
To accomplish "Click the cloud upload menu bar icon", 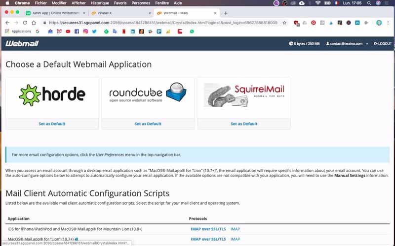I will pyautogui.click(x=302, y=3).
